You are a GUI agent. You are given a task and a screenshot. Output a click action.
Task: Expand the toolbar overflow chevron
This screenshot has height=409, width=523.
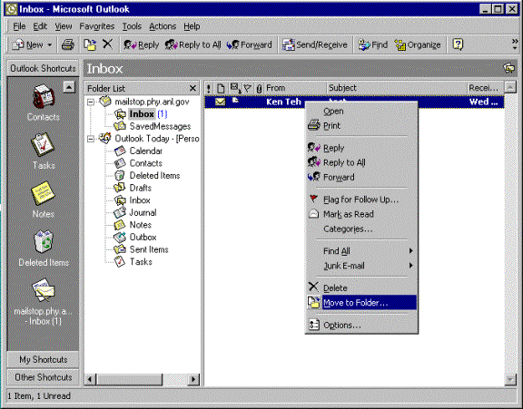[515, 44]
